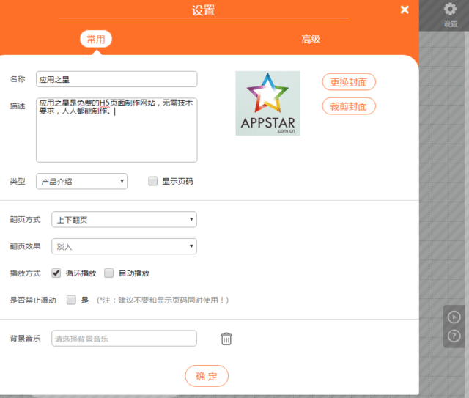Click inside the 描述 text area
The height and width of the screenshot is (398, 469).
click(117, 130)
